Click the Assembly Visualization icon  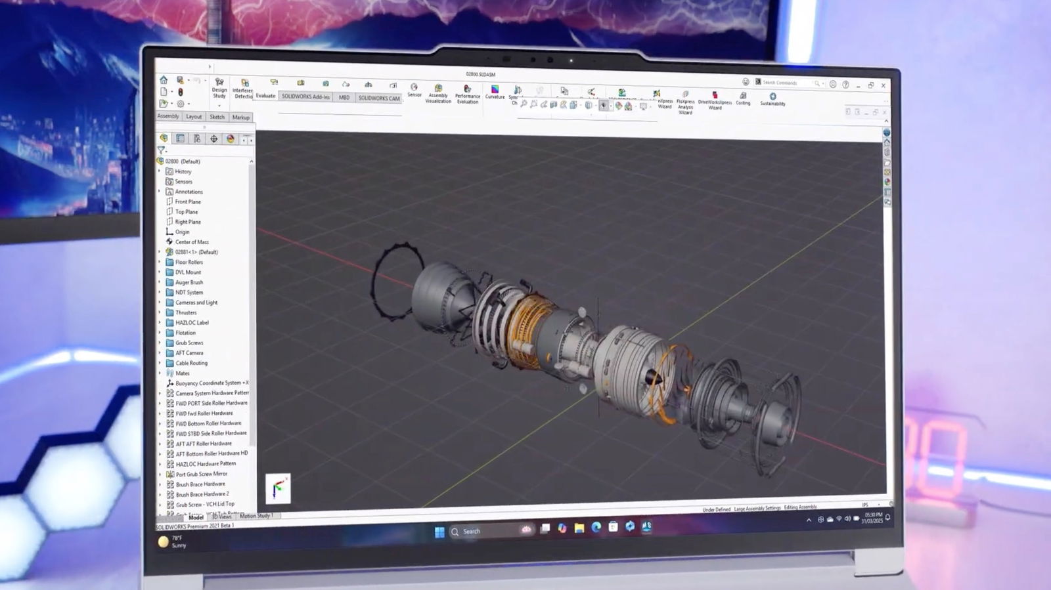point(438,93)
